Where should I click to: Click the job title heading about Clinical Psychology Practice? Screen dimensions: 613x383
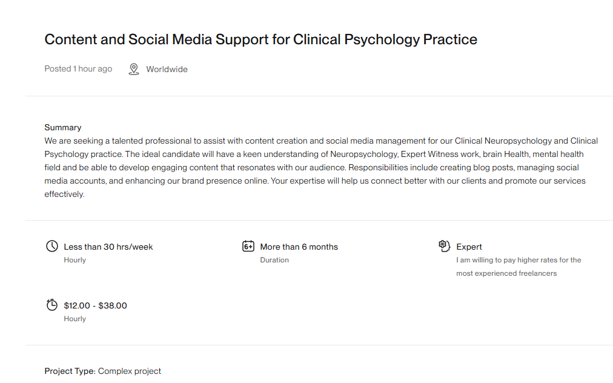pyautogui.click(x=260, y=40)
